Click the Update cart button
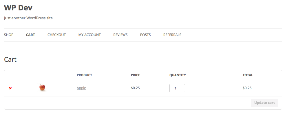 click(264, 103)
